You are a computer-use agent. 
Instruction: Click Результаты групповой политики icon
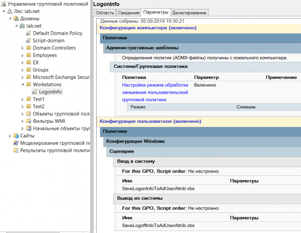(16, 150)
